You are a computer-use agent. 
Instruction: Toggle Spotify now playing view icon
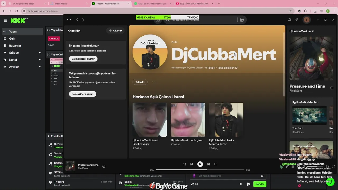pos(282,166)
